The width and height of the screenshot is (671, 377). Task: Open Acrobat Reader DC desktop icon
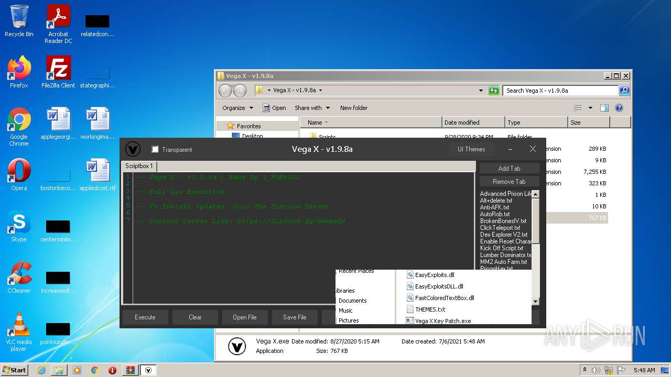pyautogui.click(x=58, y=24)
